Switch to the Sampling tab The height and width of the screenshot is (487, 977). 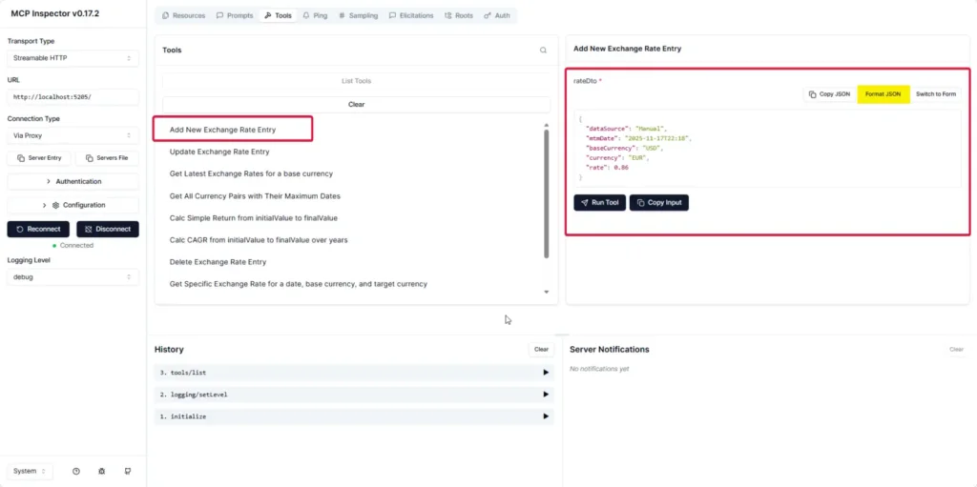pyautogui.click(x=359, y=16)
